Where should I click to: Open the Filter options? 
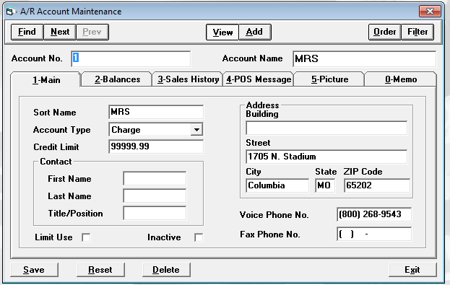point(417,32)
